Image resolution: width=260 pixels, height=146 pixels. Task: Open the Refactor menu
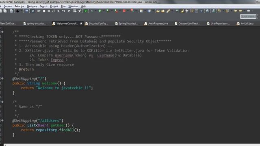coord(19,6)
